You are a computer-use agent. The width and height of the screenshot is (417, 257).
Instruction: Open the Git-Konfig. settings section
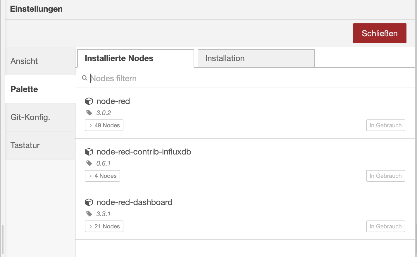pyautogui.click(x=40, y=117)
